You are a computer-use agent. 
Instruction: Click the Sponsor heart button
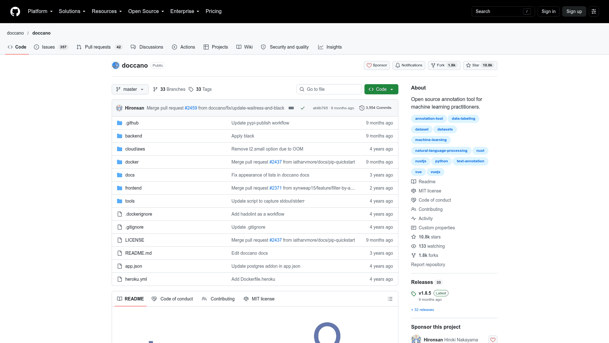377,65
